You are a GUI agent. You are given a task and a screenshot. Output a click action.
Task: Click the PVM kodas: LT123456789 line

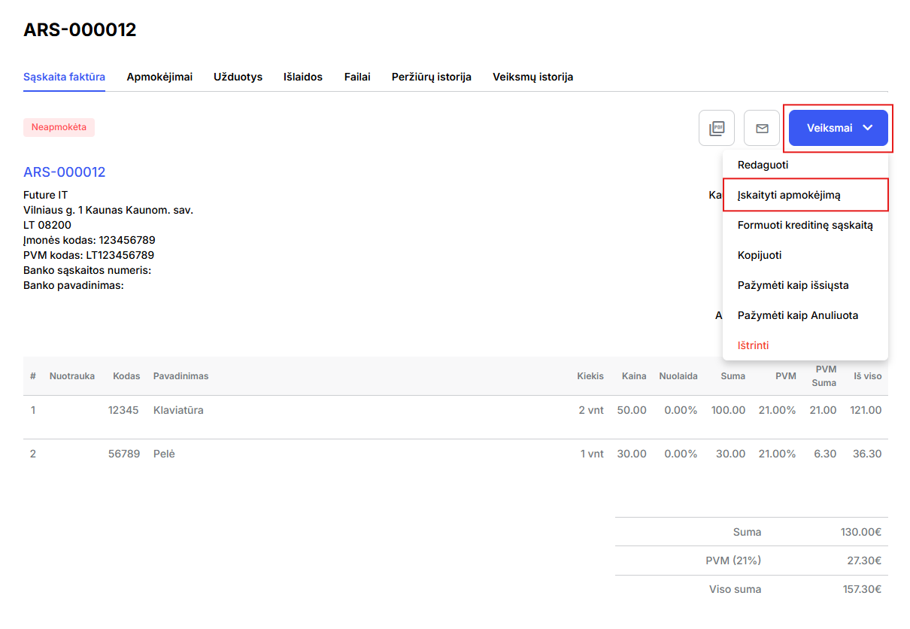(x=89, y=255)
